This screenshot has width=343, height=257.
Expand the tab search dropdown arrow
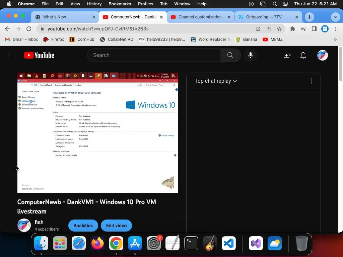[x=335, y=17]
